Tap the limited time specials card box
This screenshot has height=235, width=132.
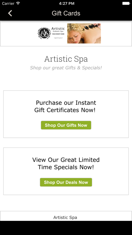point(66,171)
